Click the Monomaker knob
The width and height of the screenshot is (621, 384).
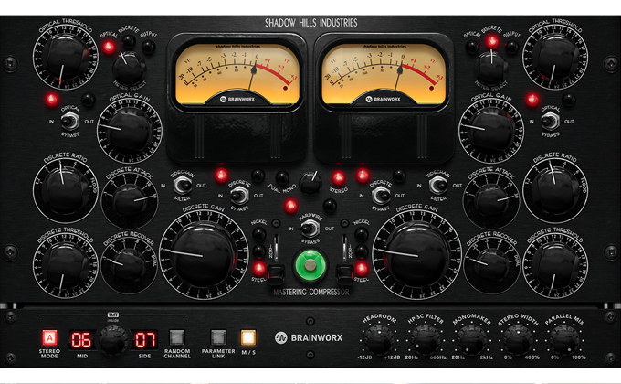coord(472,339)
